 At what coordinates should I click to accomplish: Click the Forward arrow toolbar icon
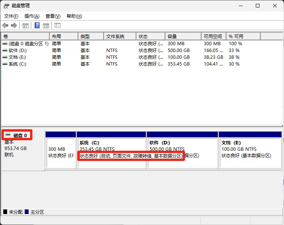14,26
